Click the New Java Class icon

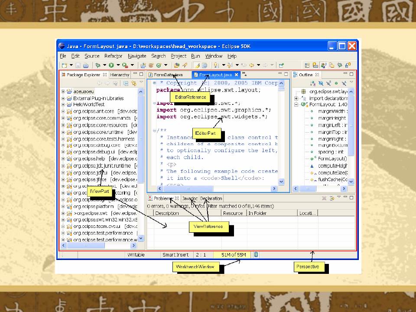[x=159, y=65]
